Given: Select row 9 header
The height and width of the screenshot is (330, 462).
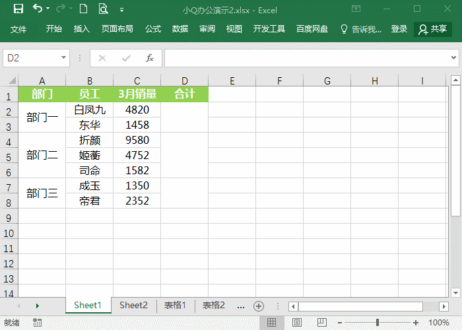Looking at the screenshot, I should (9, 218).
